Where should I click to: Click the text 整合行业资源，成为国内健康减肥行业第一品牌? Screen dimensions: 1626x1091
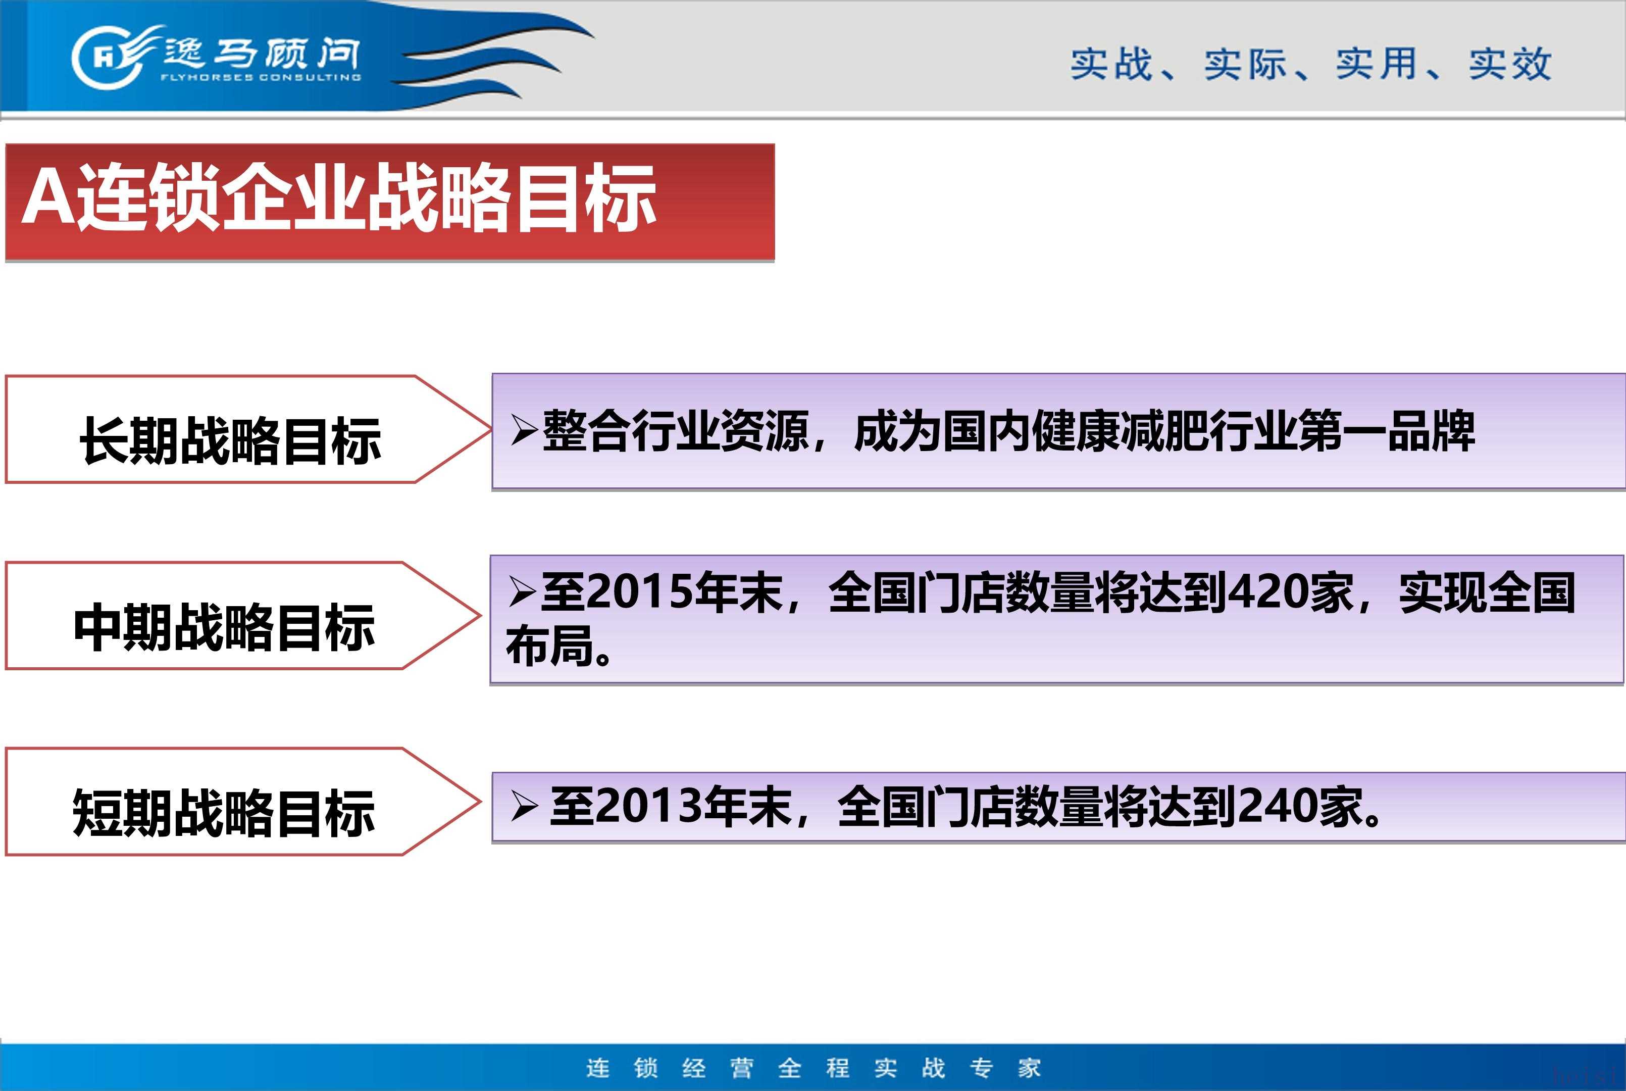point(1008,431)
